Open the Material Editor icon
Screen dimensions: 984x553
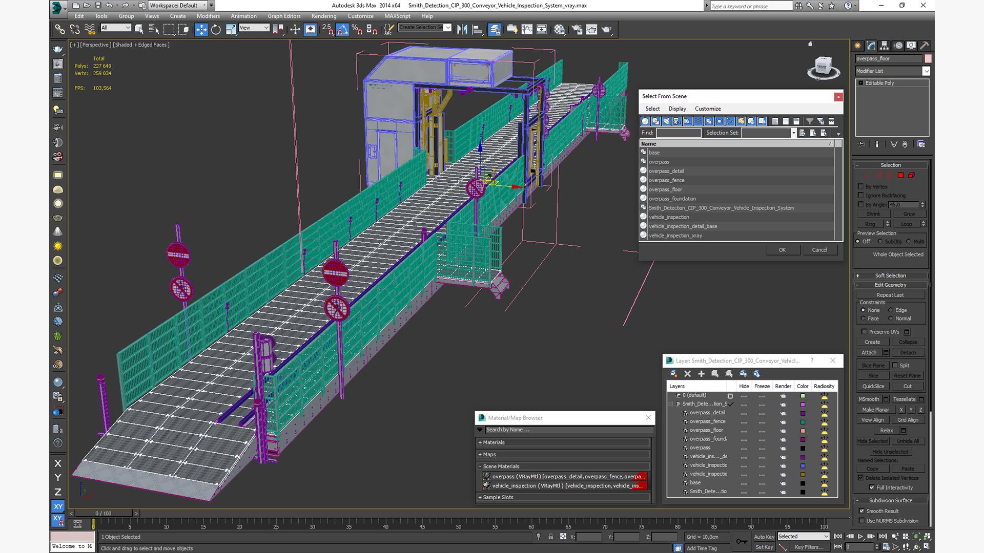559,29
